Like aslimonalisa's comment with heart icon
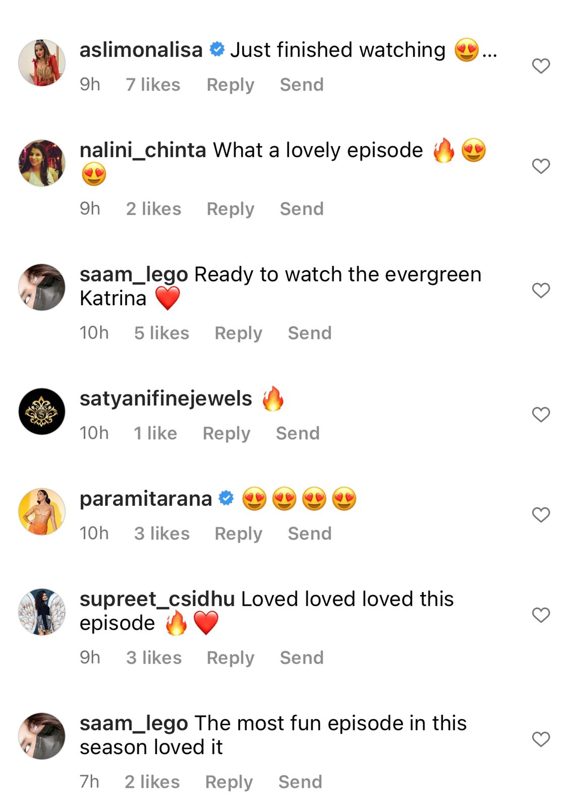567x807 pixels. pos(541,66)
